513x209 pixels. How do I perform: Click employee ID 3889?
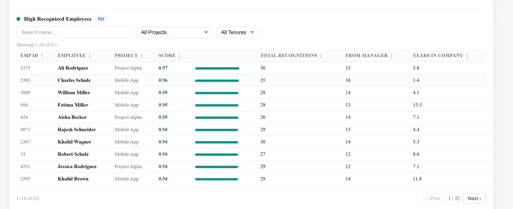[25, 93]
